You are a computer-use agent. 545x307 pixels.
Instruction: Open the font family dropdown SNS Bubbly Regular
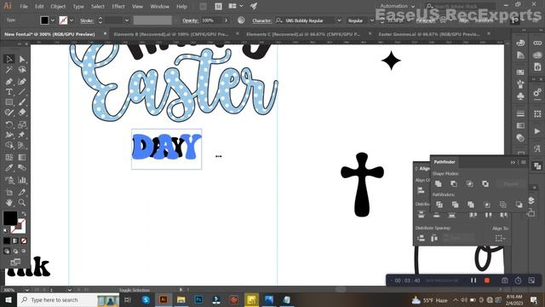tap(339, 20)
